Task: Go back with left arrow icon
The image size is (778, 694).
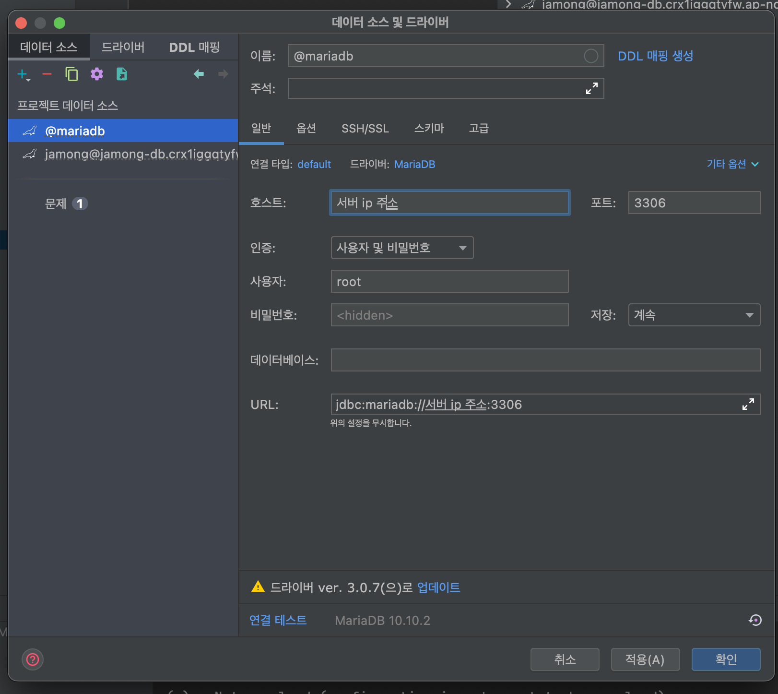Action: (x=199, y=74)
